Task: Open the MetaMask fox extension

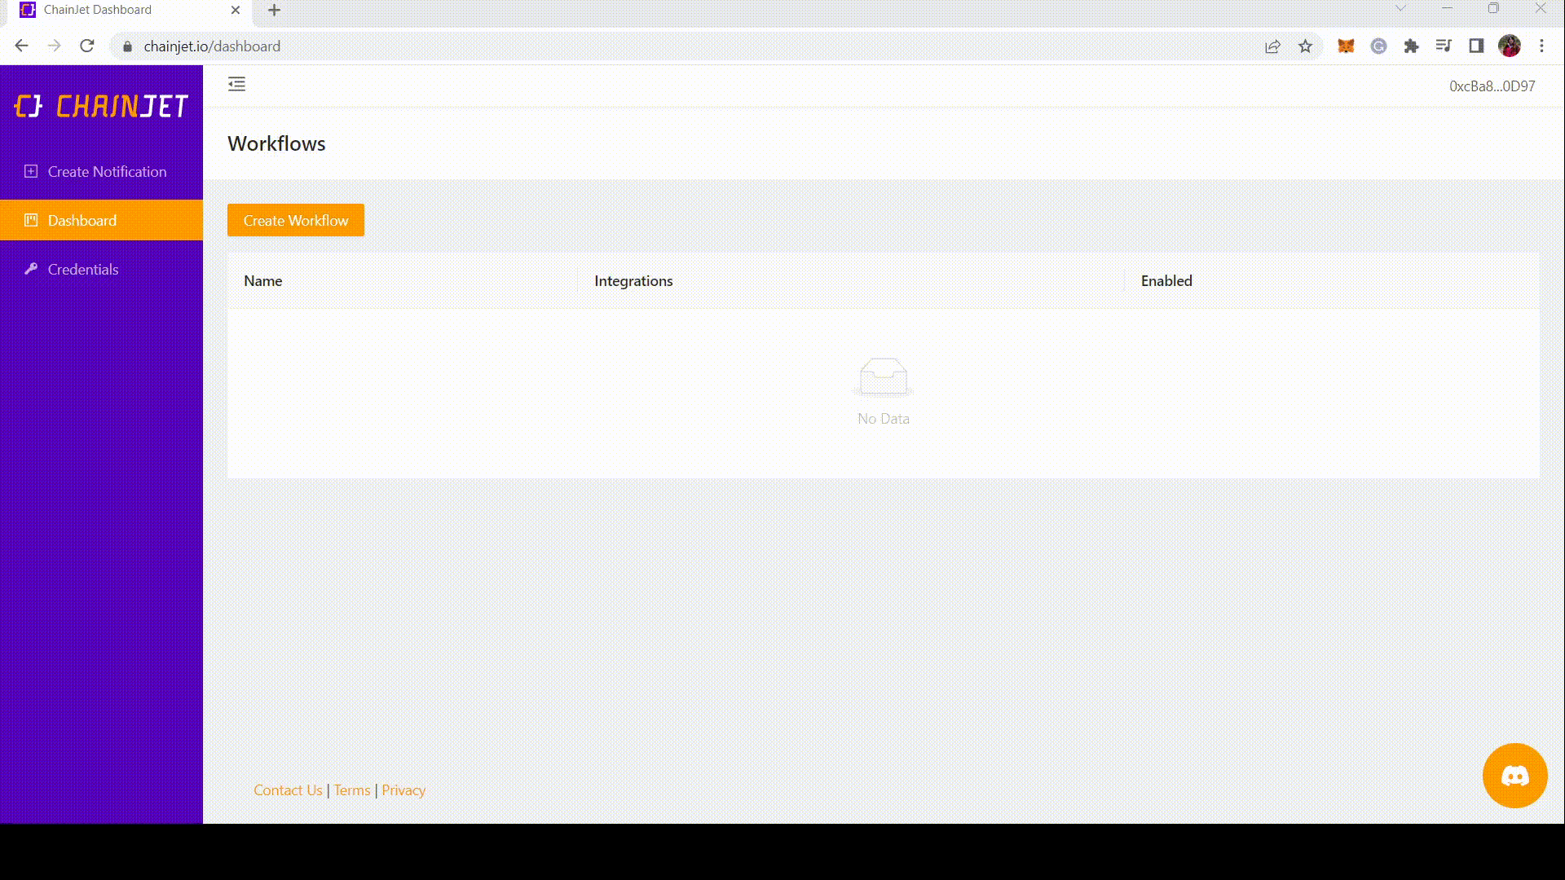Action: click(x=1346, y=46)
